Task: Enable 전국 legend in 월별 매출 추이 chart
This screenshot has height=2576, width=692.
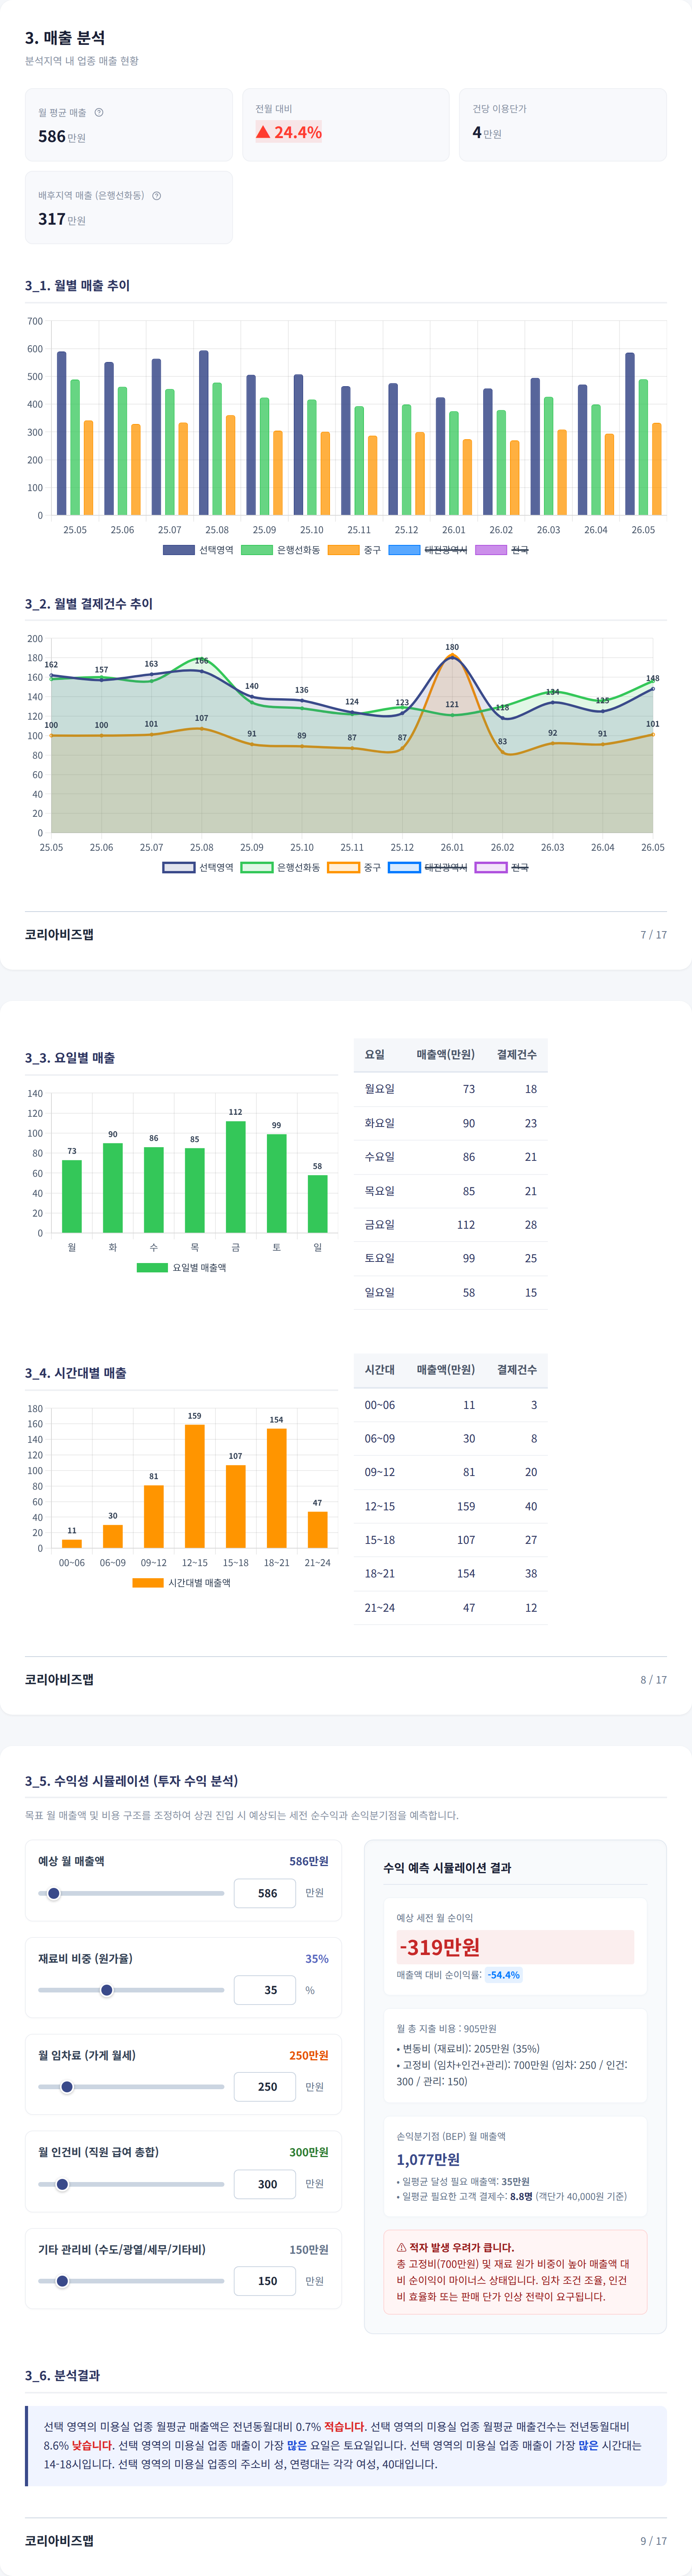Action: 502,550
